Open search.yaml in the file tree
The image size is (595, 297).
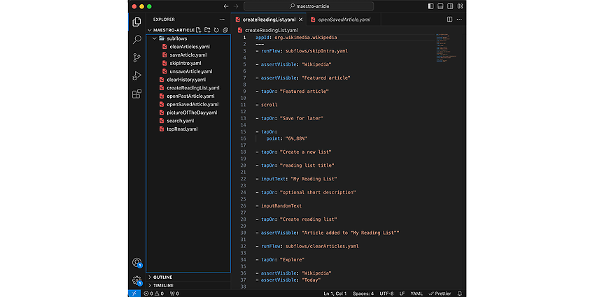(180, 121)
